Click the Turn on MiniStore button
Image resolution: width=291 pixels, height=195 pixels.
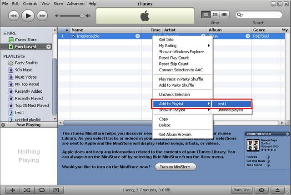(x=175, y=167)
